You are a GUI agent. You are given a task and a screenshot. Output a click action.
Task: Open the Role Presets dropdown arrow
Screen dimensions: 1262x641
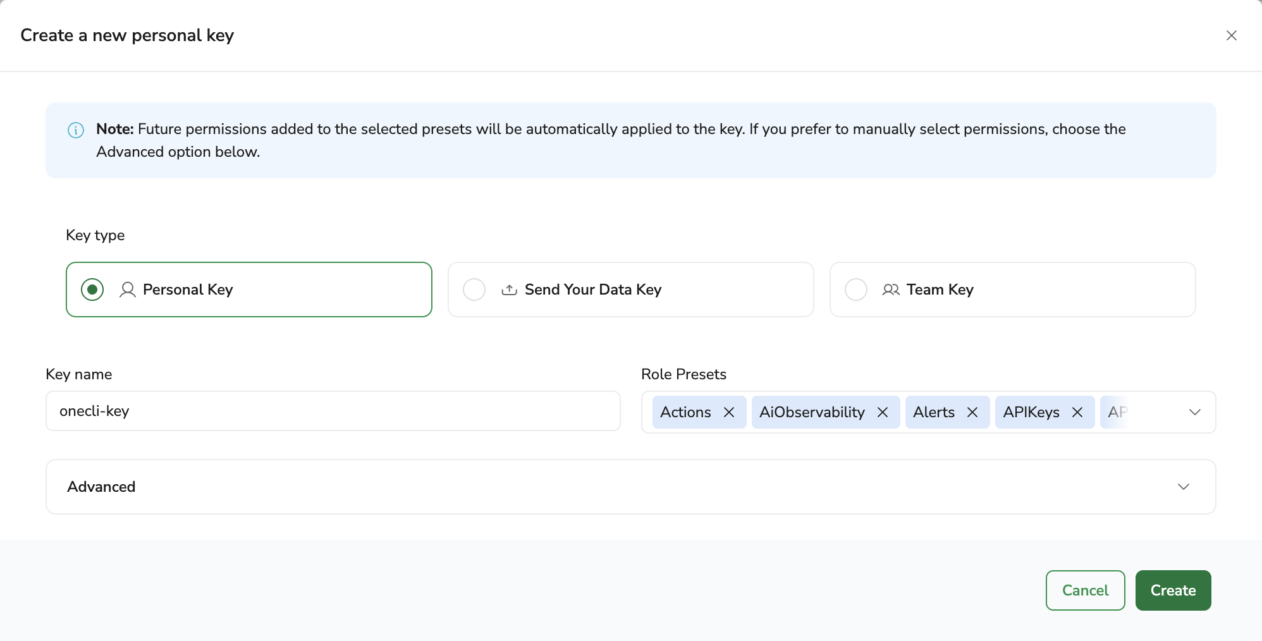tap(1194, 412)
